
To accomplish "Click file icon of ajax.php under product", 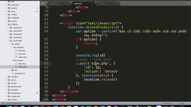I will pyautogui.click(x=16, y=64).
